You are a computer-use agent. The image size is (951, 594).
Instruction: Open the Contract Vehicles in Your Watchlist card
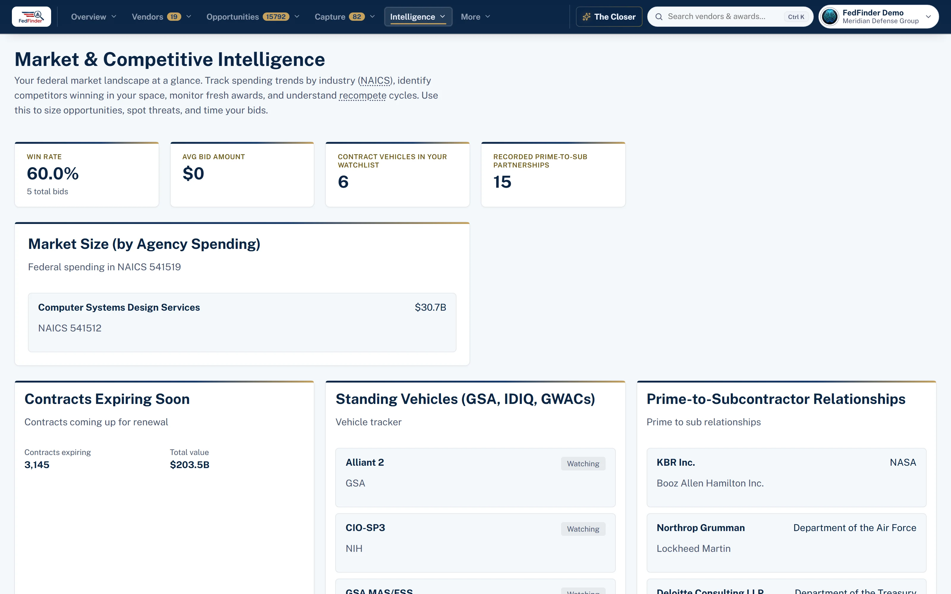point(398,174)
